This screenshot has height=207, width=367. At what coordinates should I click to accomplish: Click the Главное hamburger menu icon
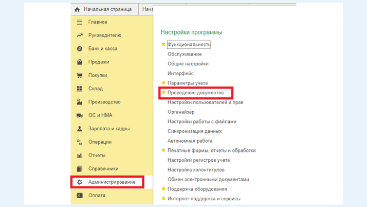pos(80,22)
